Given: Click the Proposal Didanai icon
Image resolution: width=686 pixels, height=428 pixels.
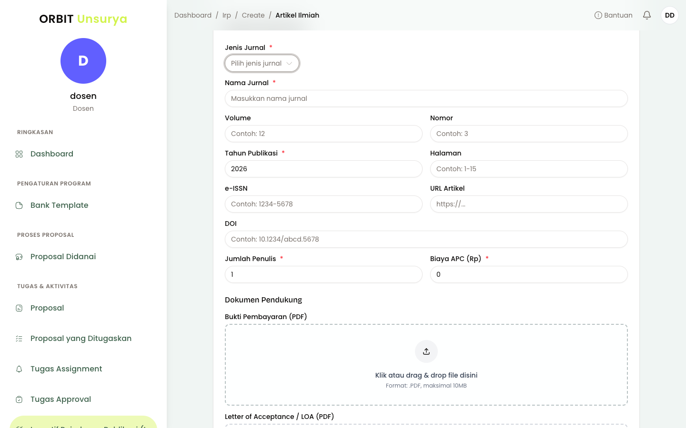Looking at the screenshot, I should 19,257.
